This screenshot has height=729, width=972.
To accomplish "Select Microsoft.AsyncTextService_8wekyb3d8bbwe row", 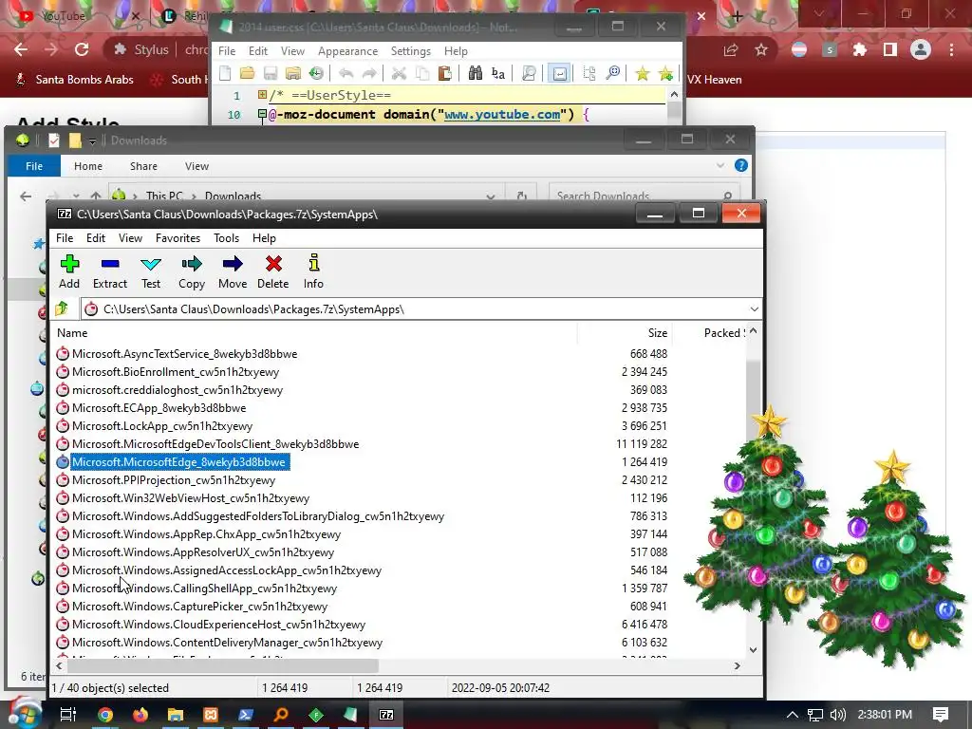I will click(185, 354).
